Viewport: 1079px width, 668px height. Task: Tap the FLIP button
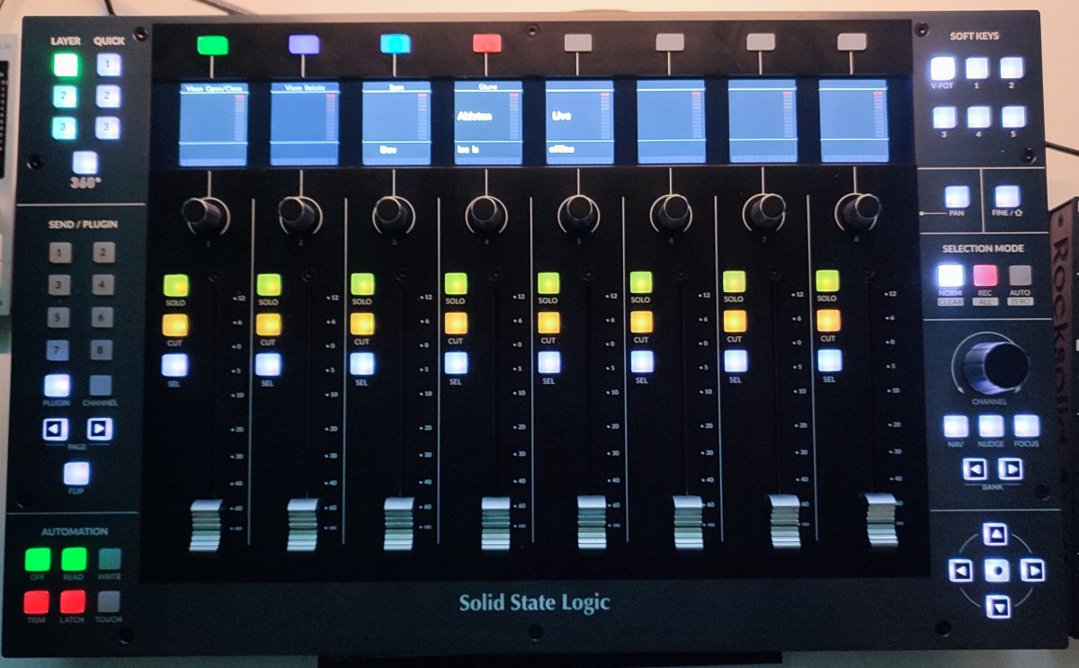click(x=77, y=473)
